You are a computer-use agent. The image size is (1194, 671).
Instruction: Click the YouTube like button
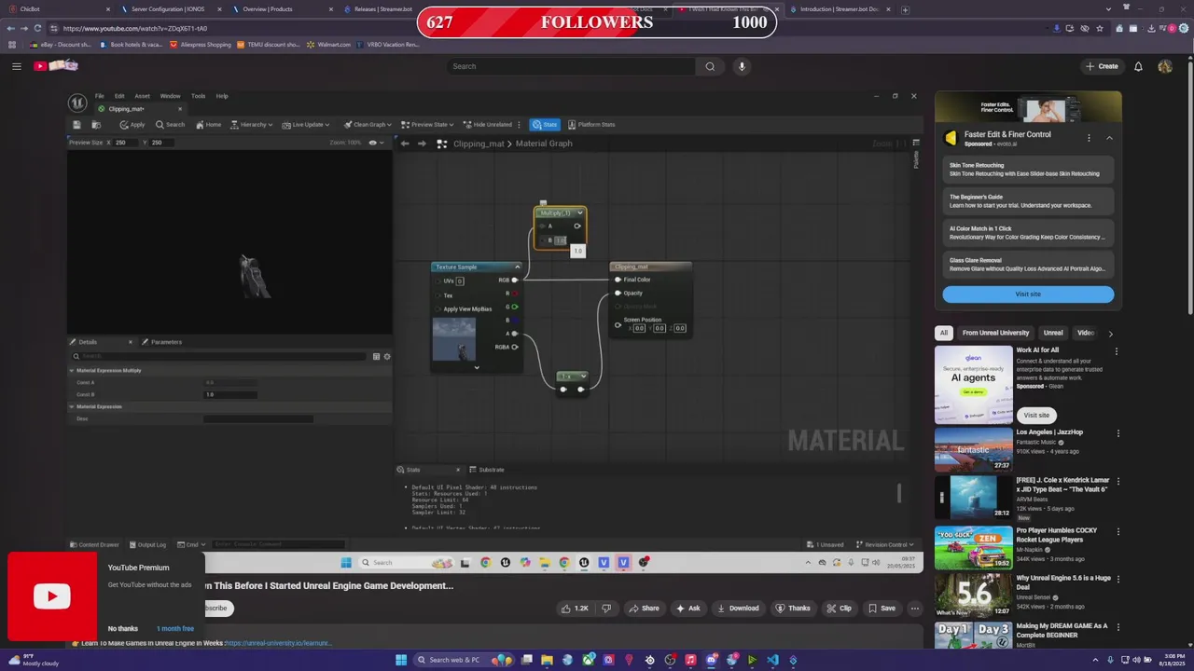tap(575, 609)
